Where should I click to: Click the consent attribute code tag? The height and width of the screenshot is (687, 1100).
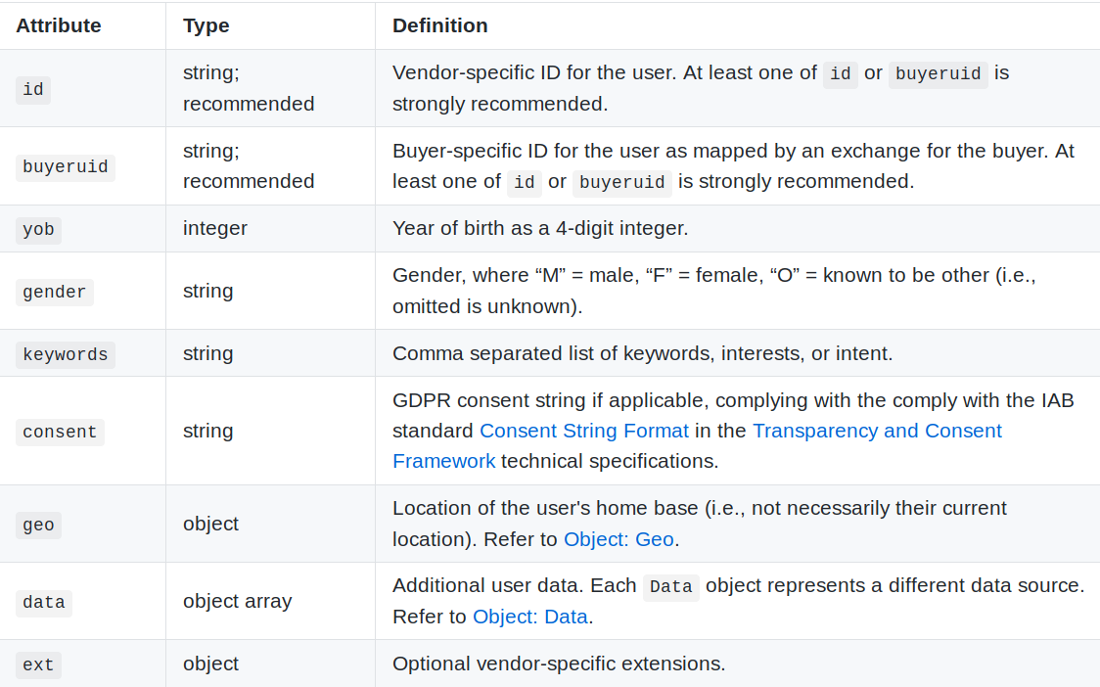60,432
